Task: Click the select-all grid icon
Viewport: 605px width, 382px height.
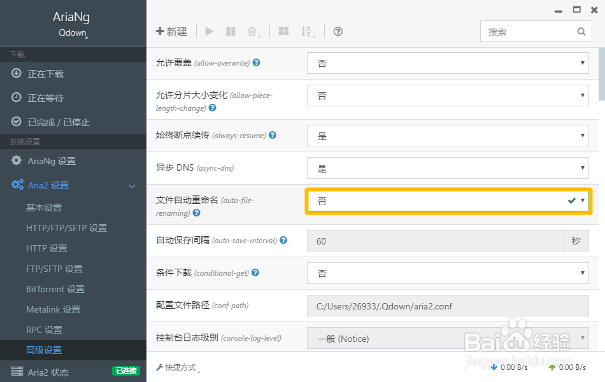Action: [283, 31]
